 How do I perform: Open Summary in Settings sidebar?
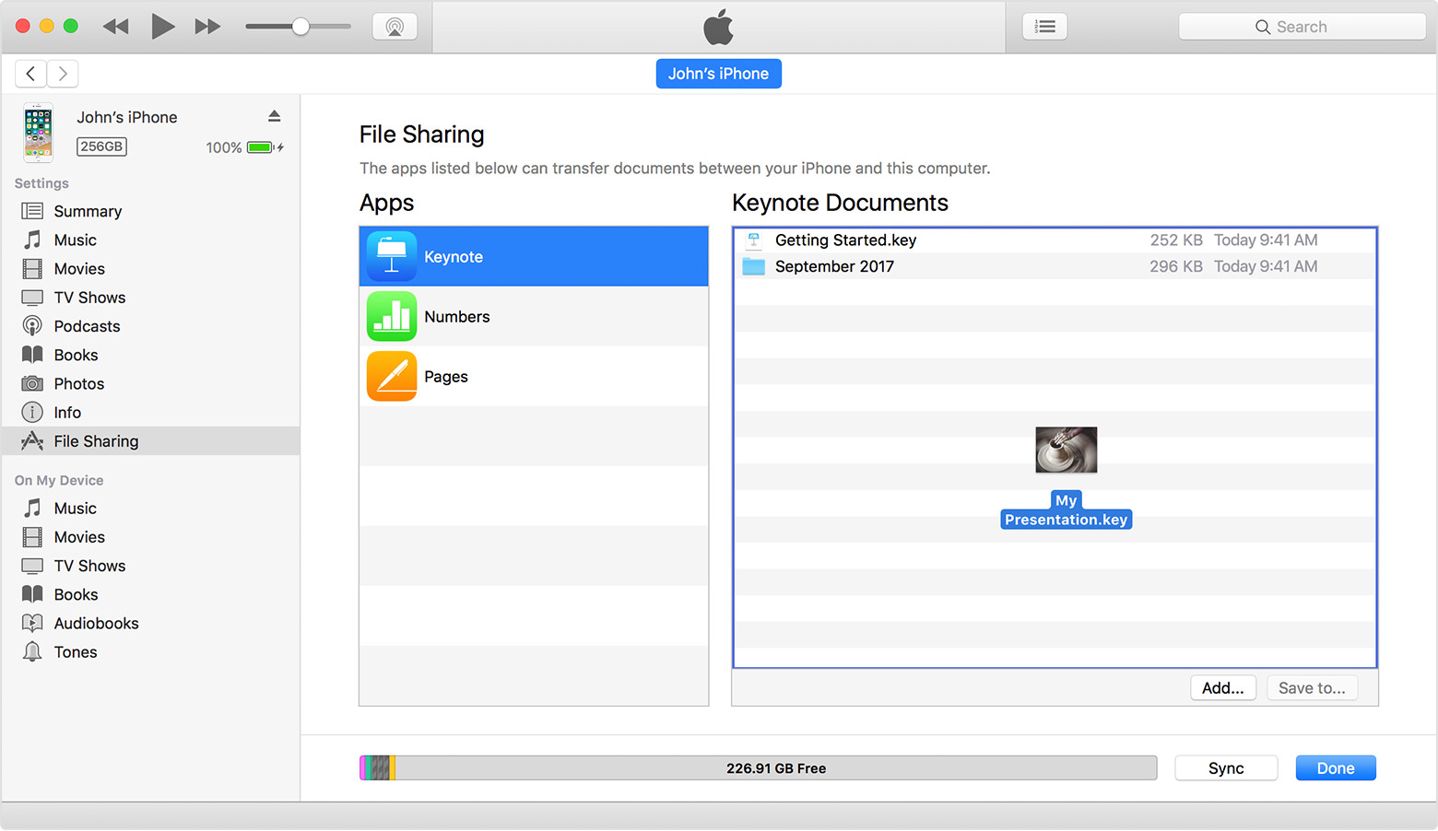click(150, 211)
